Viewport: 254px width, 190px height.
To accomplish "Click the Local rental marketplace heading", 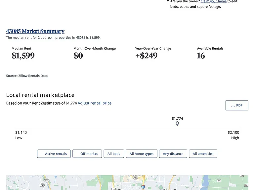I will [40, 95].
